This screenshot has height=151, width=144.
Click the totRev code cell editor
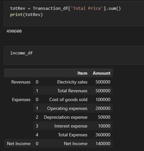74,14
